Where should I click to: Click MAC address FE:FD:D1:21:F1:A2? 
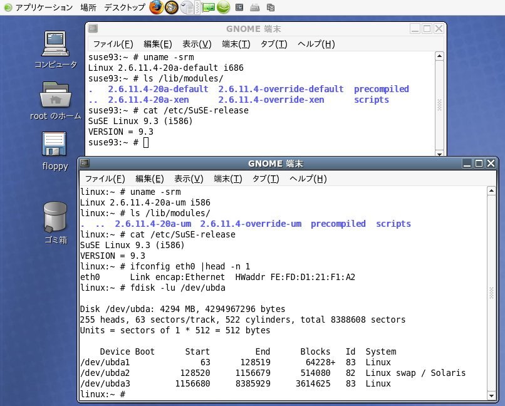coord(313,277)
